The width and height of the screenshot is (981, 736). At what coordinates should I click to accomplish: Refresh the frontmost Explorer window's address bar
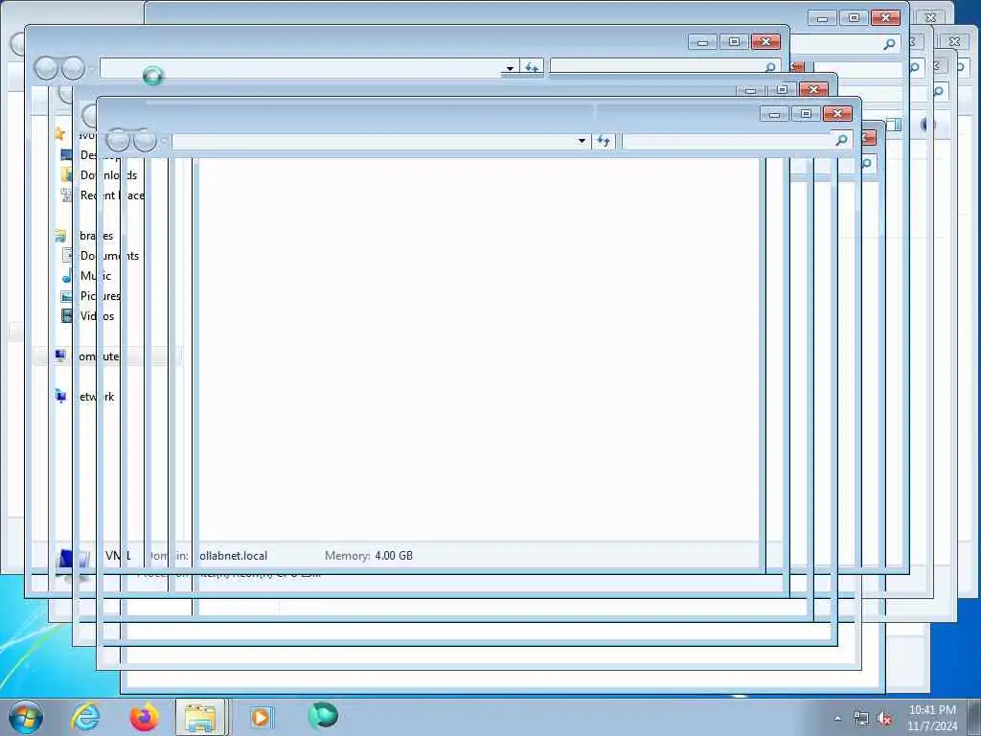tap(604, 141)
